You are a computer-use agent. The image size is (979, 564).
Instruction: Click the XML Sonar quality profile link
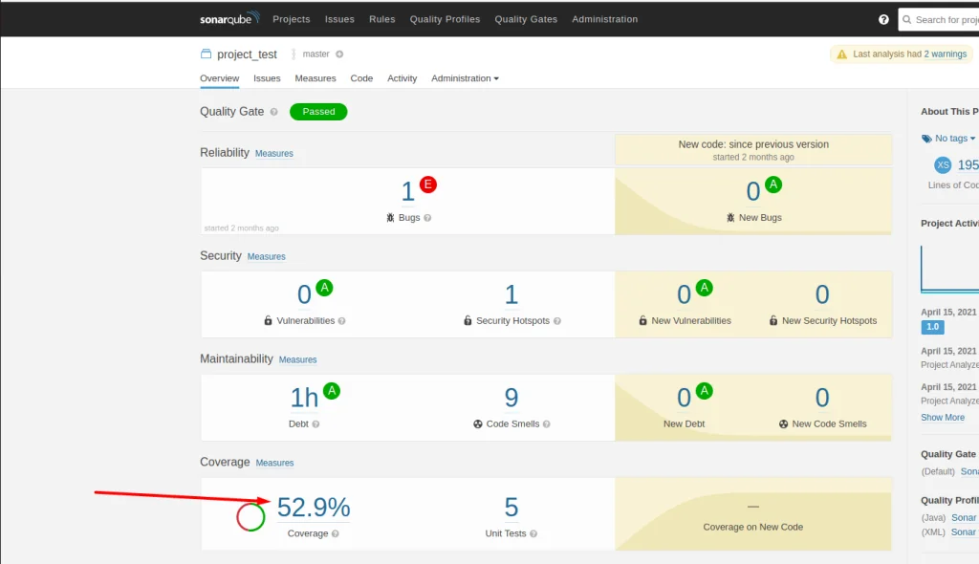coord(964,532)
